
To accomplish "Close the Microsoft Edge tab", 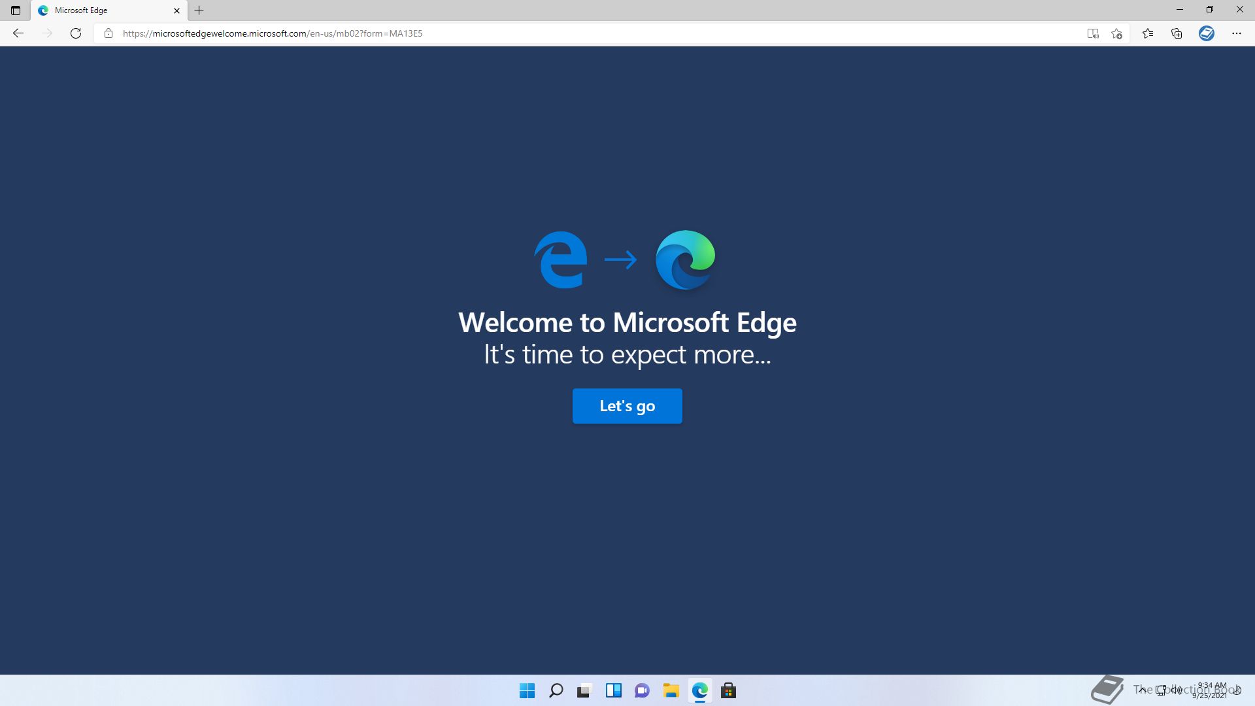I will click(x=176, y=10).
